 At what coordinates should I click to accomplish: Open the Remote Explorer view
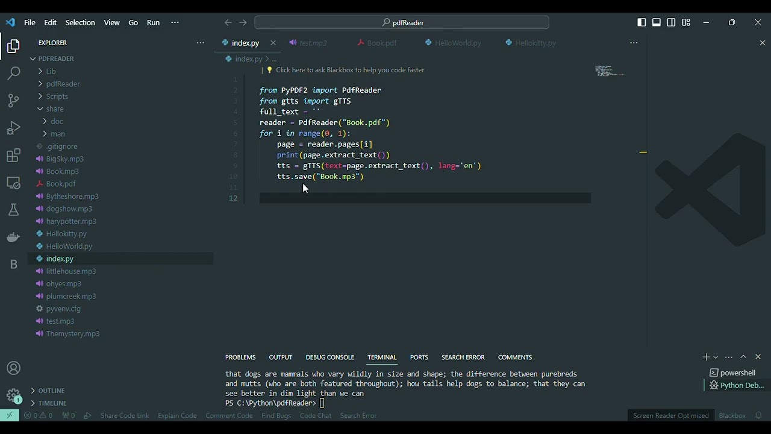pyautogui.click(x=13, y=183)
